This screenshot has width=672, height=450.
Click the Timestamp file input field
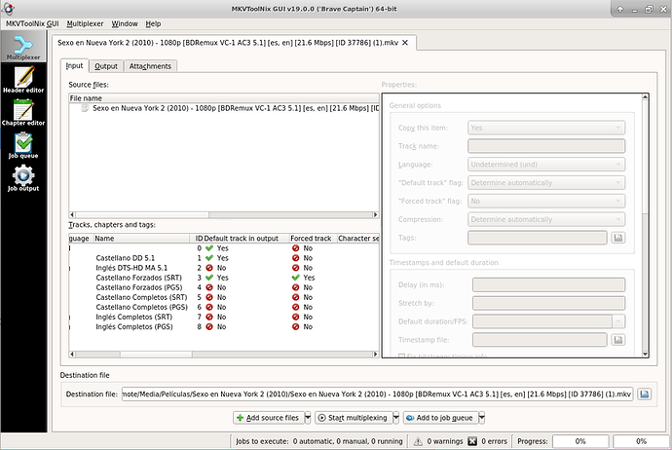540,339
